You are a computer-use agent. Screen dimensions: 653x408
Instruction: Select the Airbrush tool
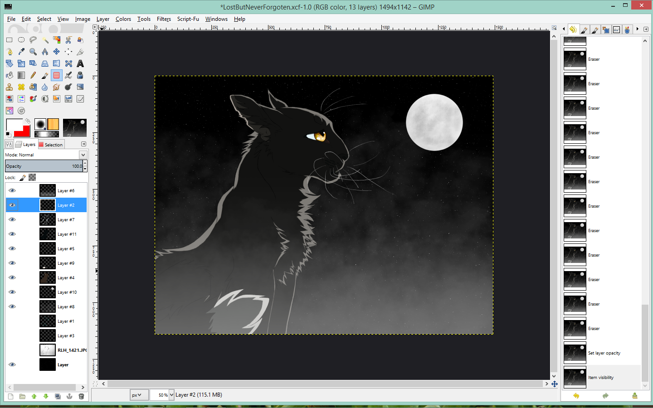pyautogui.click(x=68, y=75)
